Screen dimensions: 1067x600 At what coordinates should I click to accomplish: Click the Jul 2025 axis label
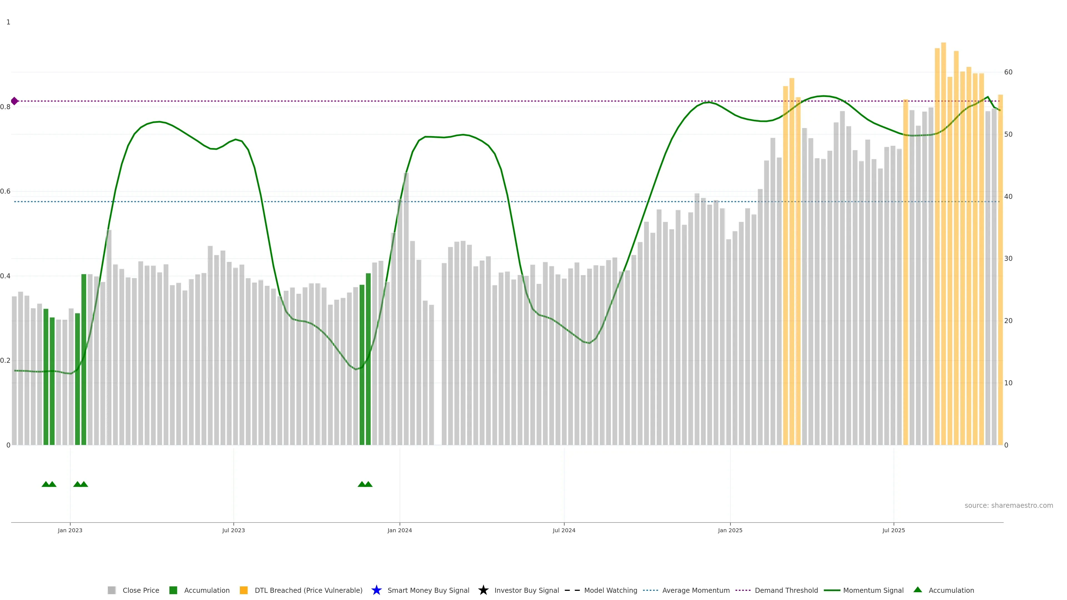(x=893, y=530)
